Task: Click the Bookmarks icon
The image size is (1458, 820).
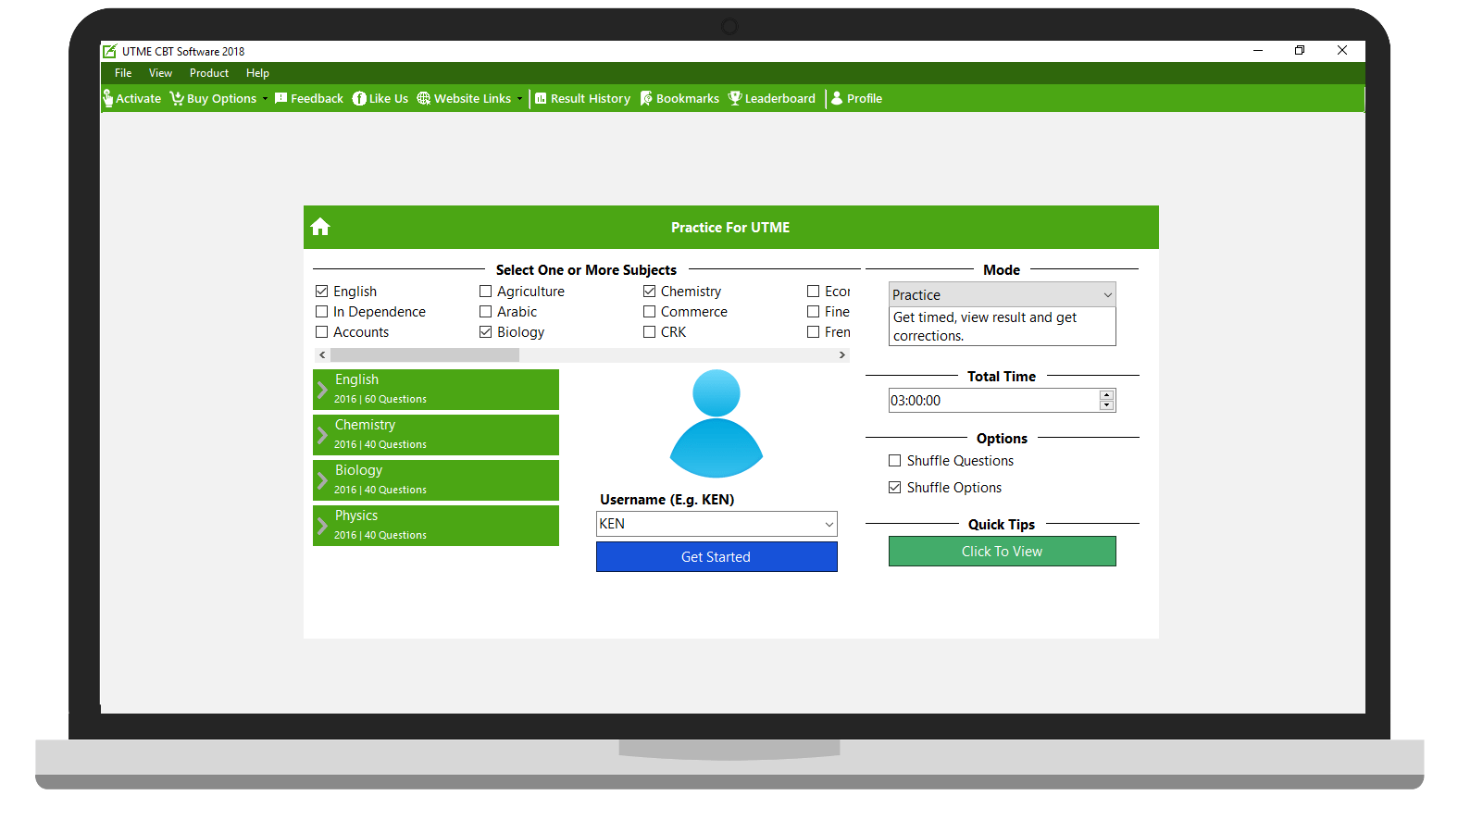Action: (646, 98)
